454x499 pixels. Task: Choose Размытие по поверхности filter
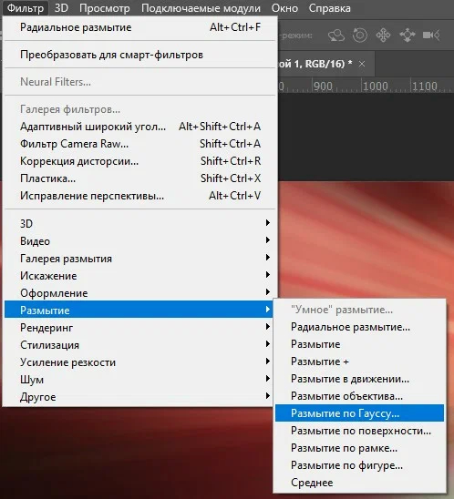359,431
